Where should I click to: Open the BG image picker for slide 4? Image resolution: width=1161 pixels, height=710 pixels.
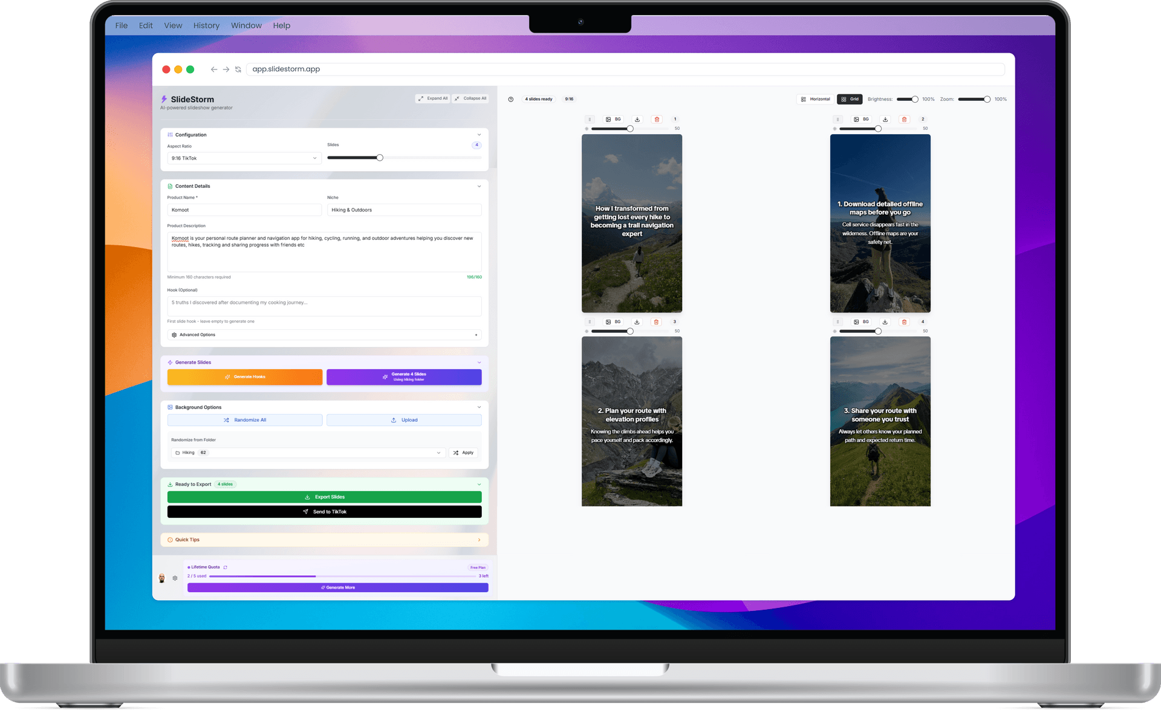click(x=861, y=322)
